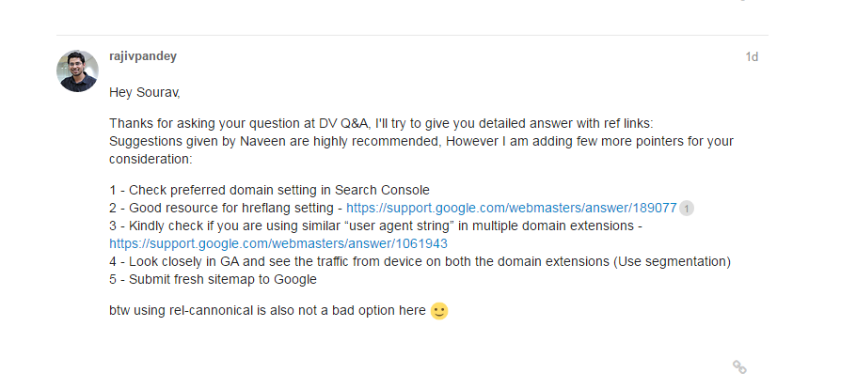Click the link click-count badge showing 1
Viewport: 856px width, 389px height.
687,209
